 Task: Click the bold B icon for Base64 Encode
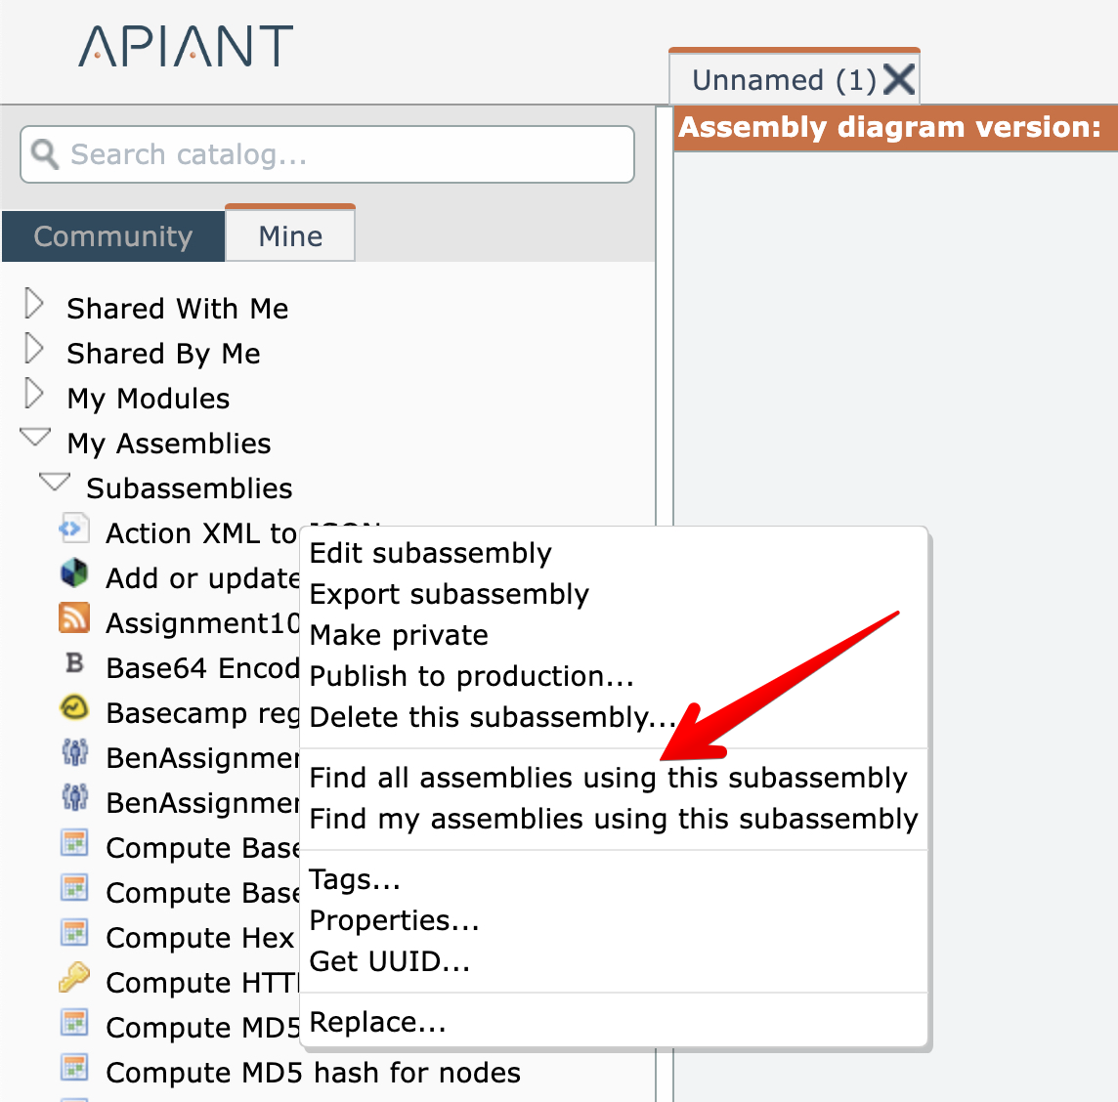point(74,663)
